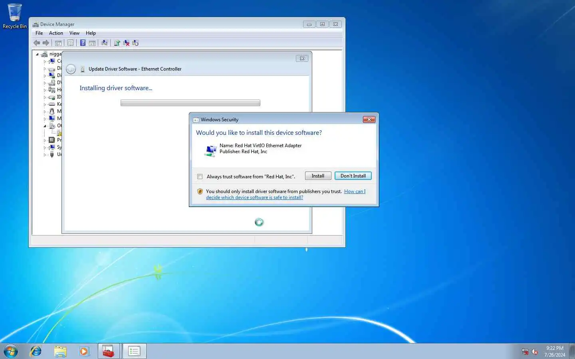Expand the System devices node arrow

45,148
